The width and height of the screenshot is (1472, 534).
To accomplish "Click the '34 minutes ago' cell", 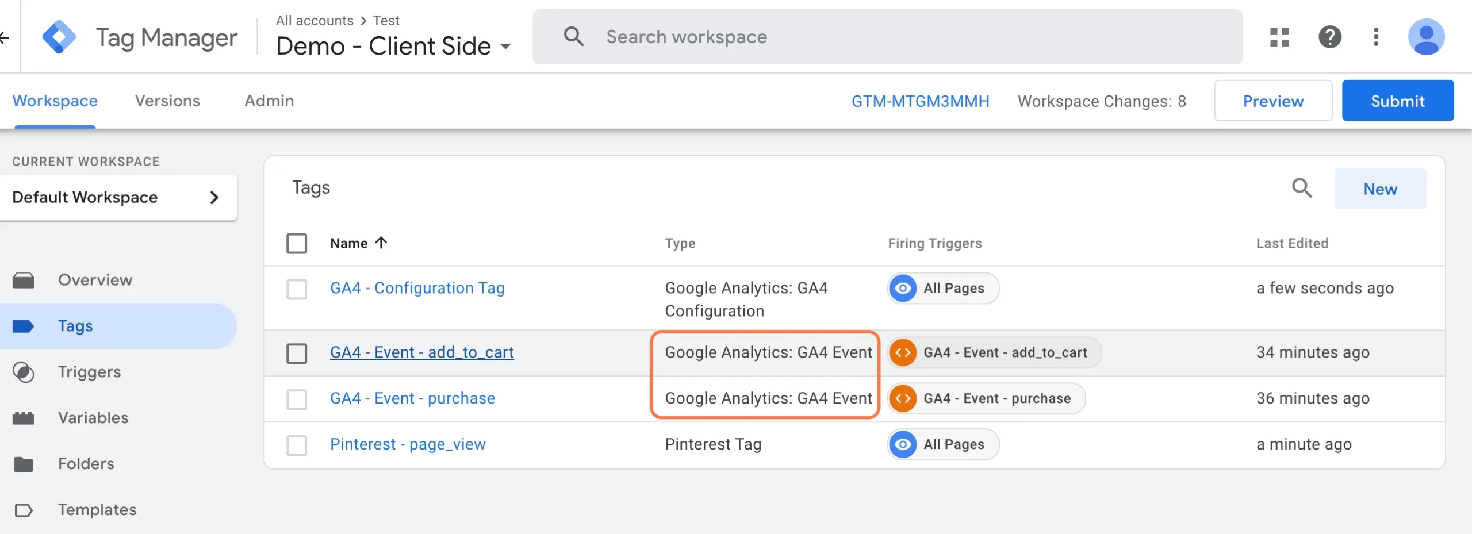I will (1313, 352).
